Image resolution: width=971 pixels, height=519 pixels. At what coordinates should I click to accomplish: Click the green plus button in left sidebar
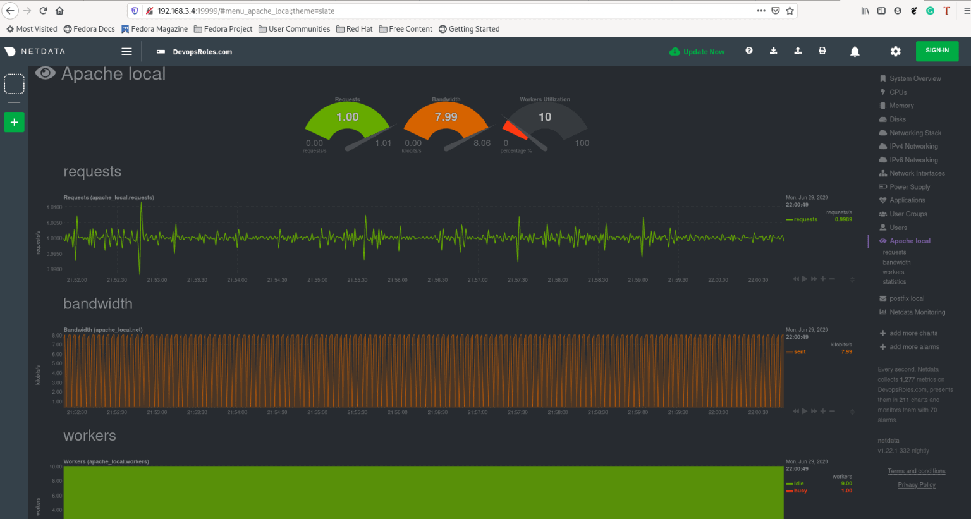(x=14, y=122)
